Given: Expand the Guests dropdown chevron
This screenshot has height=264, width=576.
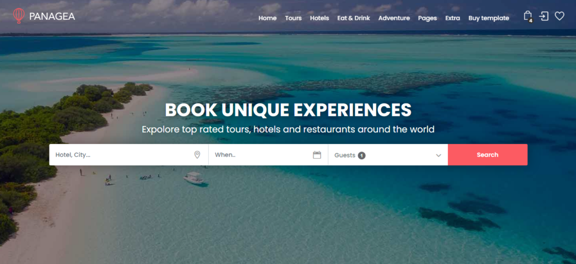Looking at the screenshot, I should pyautogui.click(x=438, y=155).
